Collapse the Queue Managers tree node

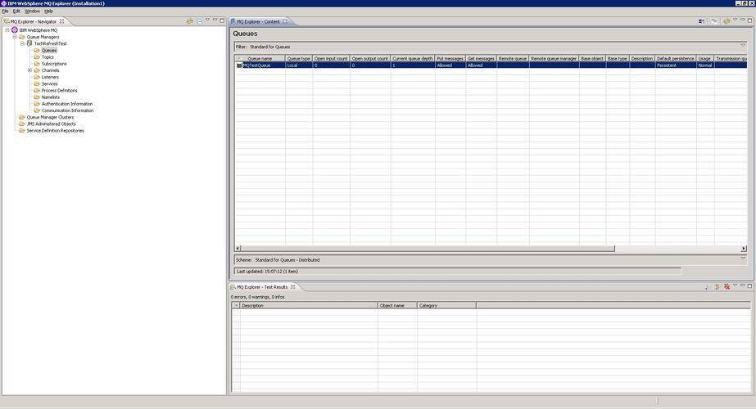15,37
